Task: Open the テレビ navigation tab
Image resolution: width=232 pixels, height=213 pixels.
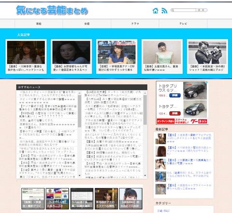Action: [x=183, y=24]
